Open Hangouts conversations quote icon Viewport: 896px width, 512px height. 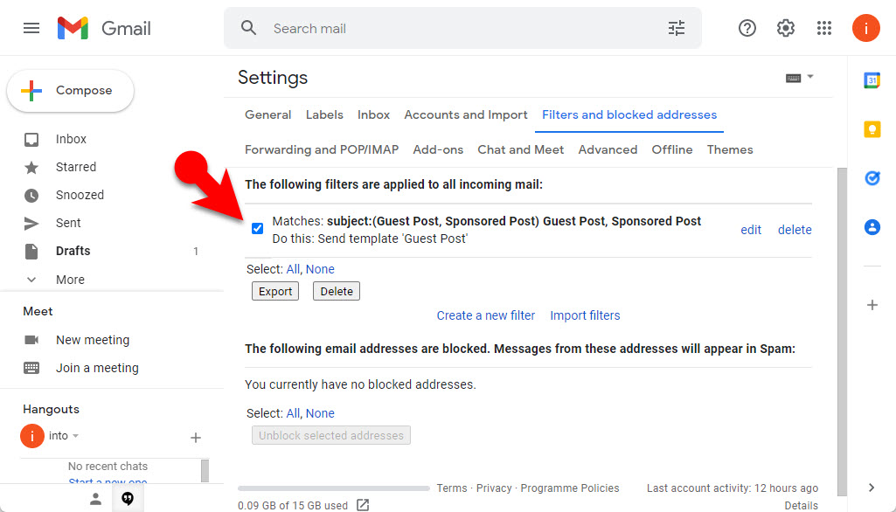click(128, 499)
